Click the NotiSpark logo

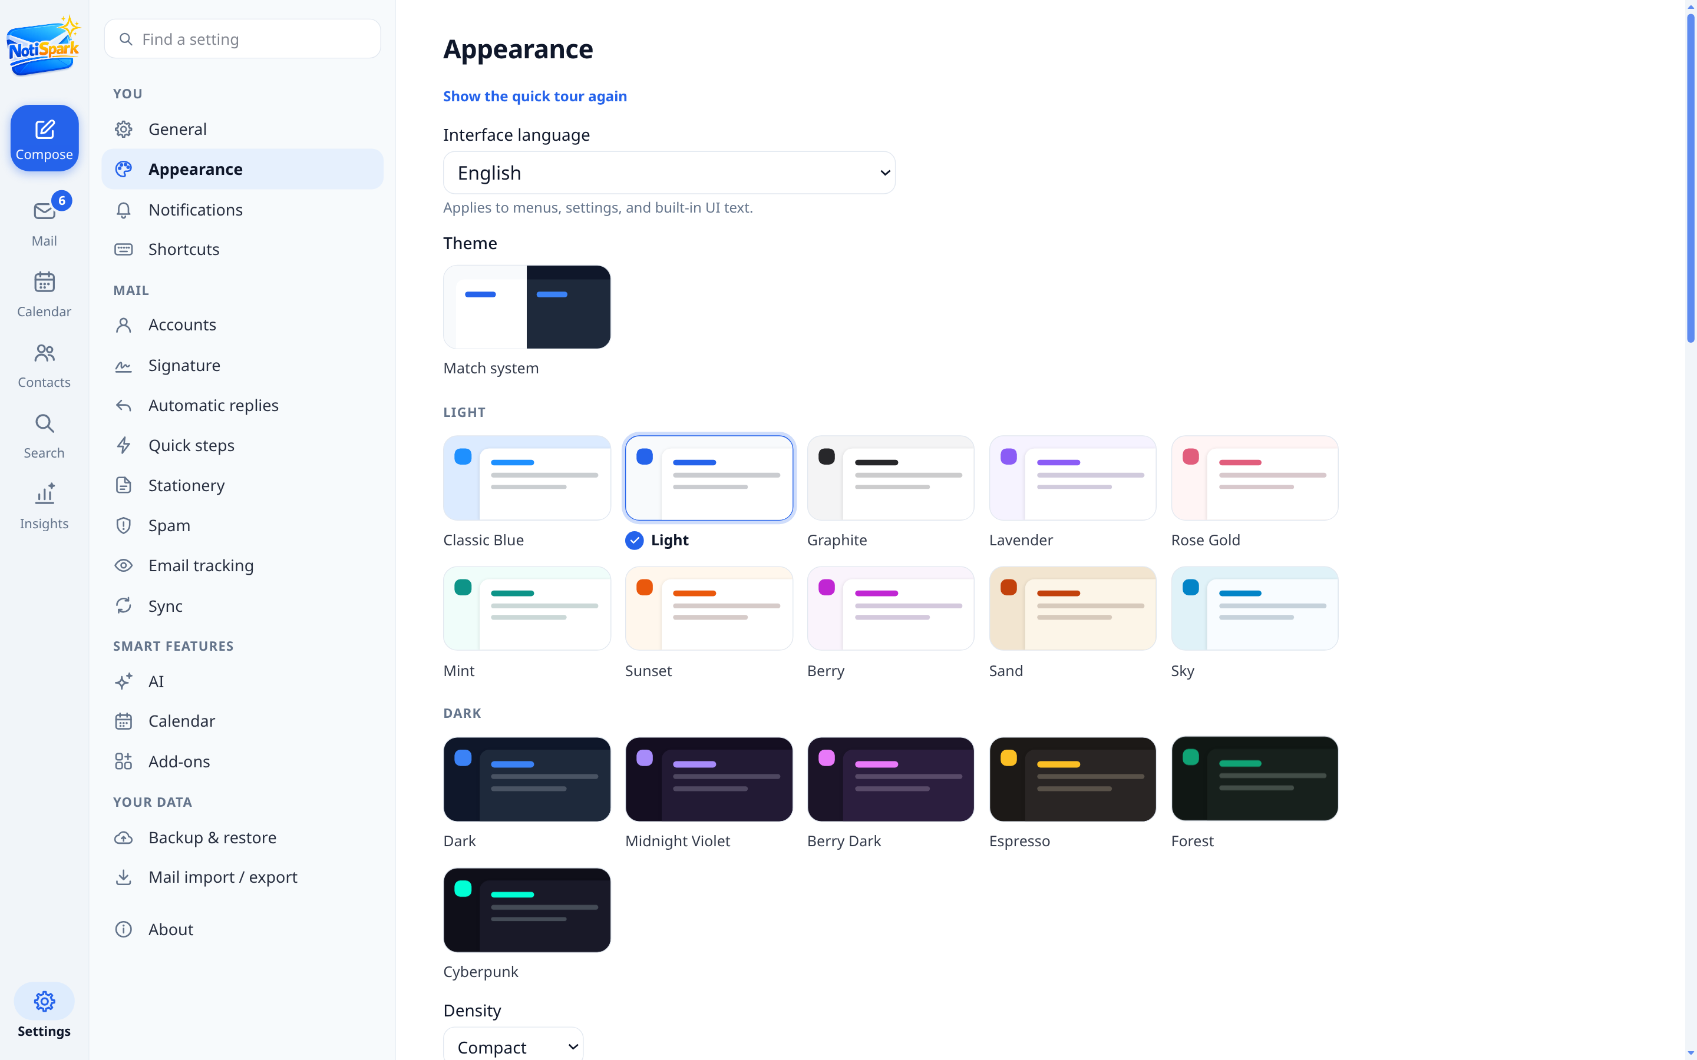[44, 47]
